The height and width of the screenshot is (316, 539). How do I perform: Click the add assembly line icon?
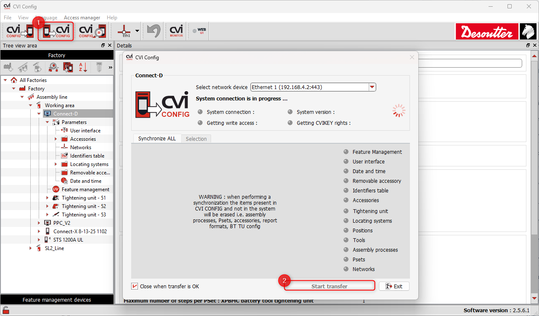click(23, 67)
